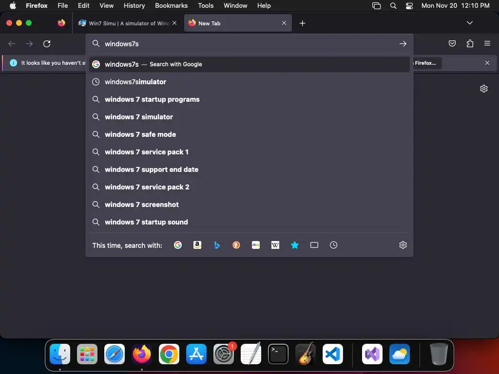This screenshot has width=499, height=374.
Task: Pick 'windows 7 startup sound' suggestion
Action: click(x=249, y=222)
